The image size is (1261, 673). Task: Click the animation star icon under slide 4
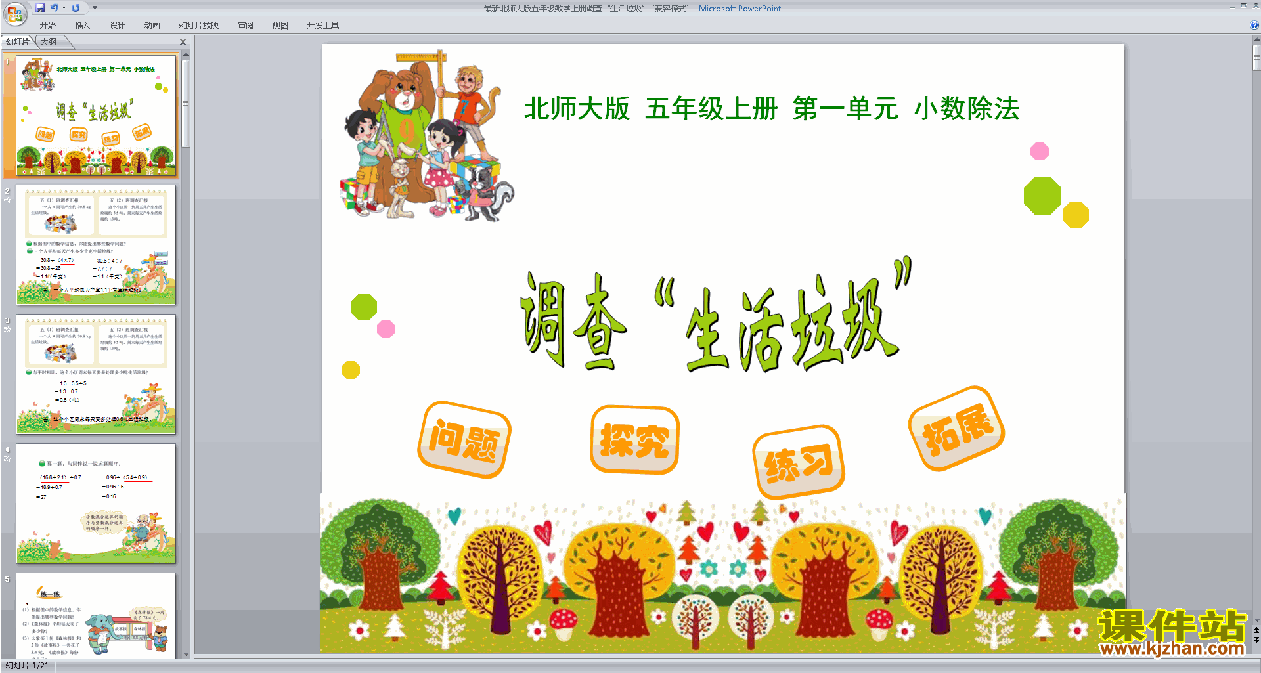coord(7,458)
